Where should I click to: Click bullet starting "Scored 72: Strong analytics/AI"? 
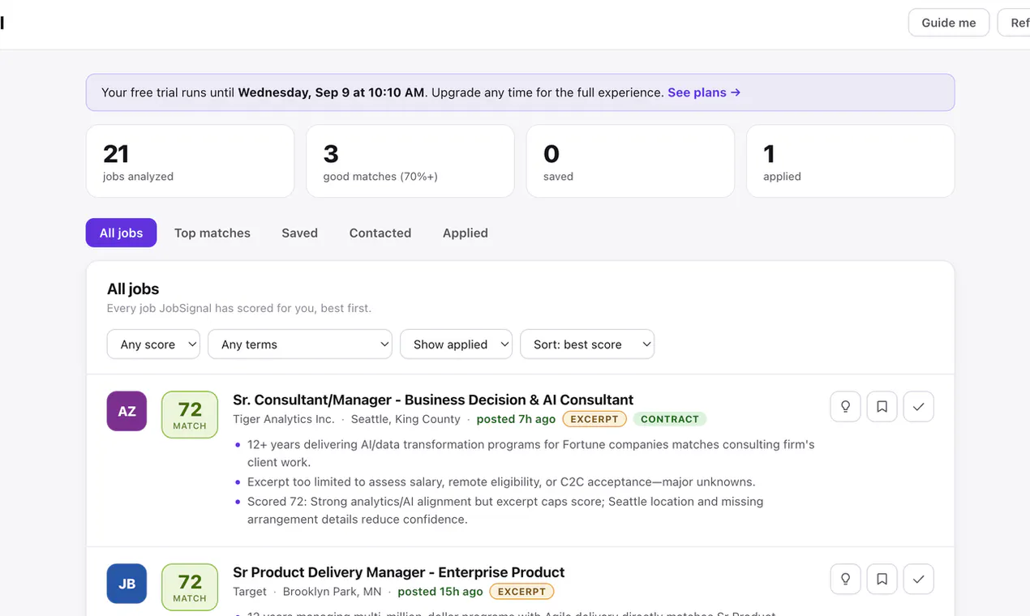pos(505,511)
